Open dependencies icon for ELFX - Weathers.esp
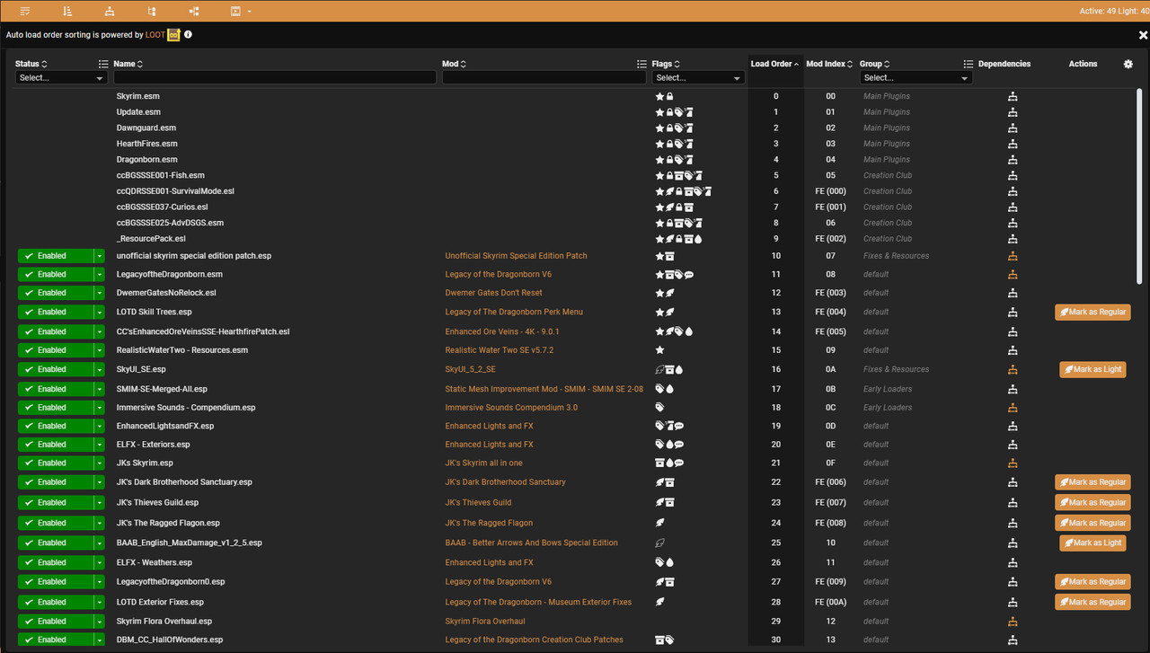Screen dimensions: 1150x653 [1013, 562]
